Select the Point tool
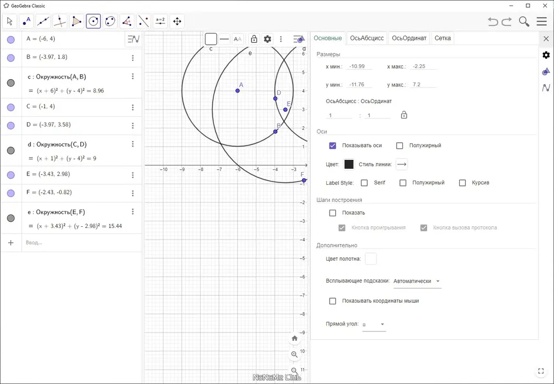The image size is (554, 384). pyautogui.click(x=26, y=21)
